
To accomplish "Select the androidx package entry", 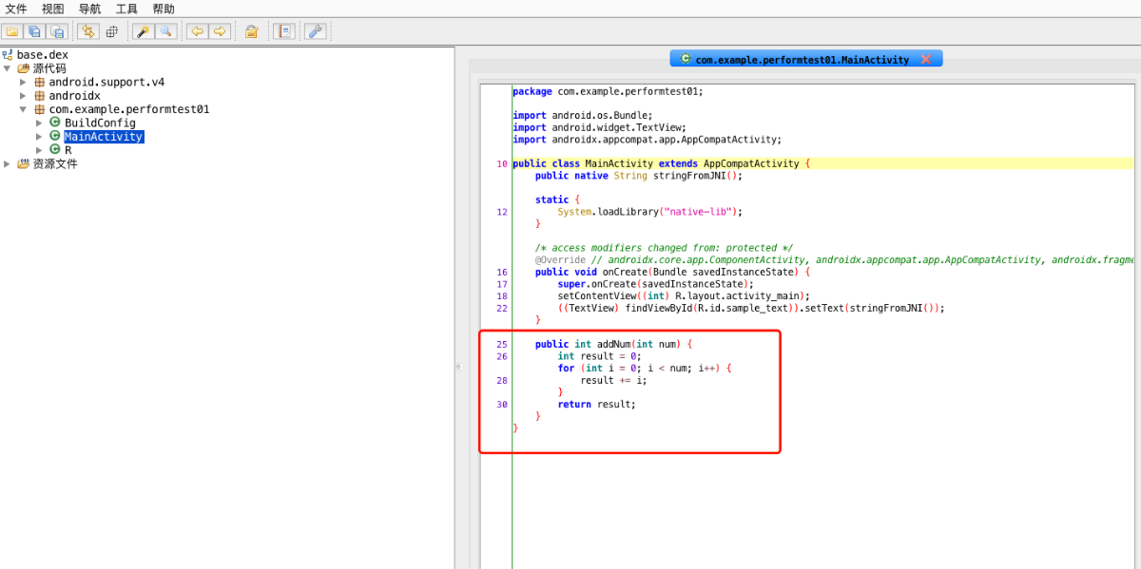I will (74, 96).
